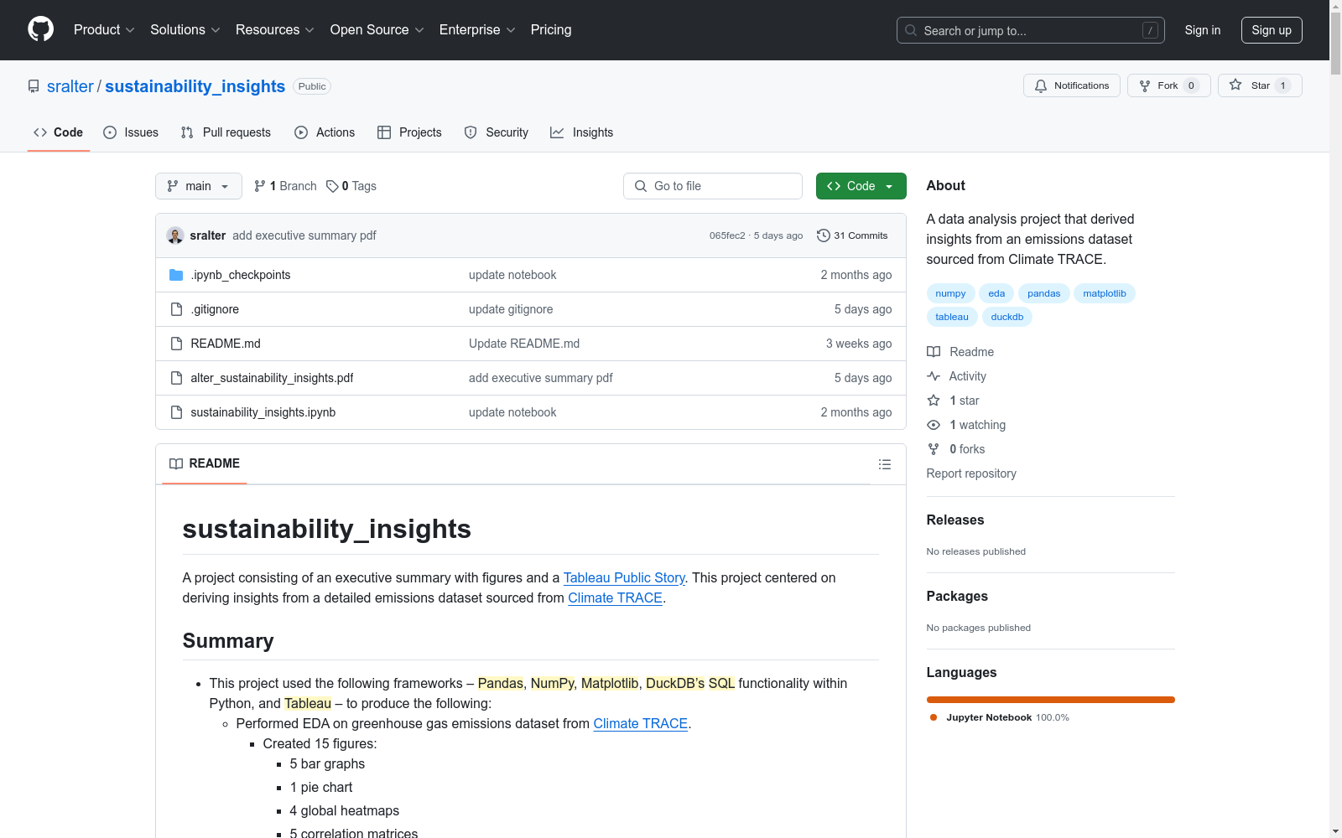1342x838 pixels.
Task: Click file icon for sustainability_insights.ipynb
Action: coord(176,412)
